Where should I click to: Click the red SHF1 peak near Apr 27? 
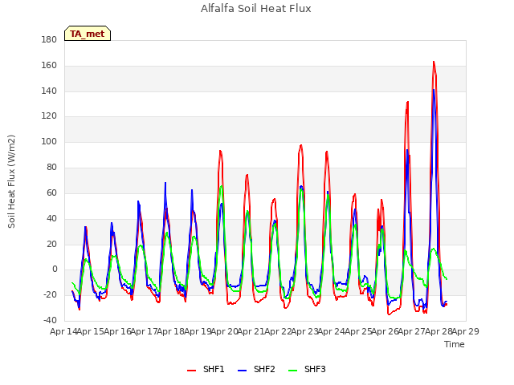click(407, 102)
